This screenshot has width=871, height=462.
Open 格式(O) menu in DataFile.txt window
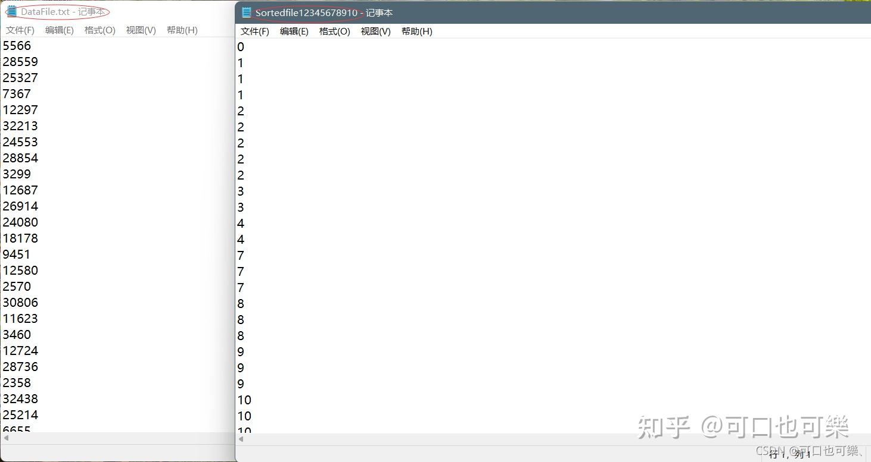pyautogui.click(x=100, y=30)
